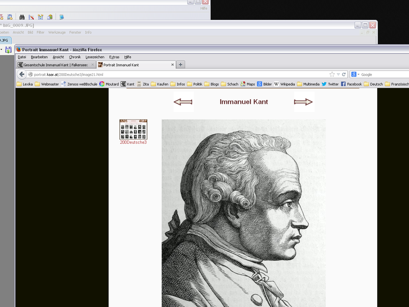Screen dimensions: 409x307
Task: Open the Wikipedia bookmark
Action: pyautogui.click(x=284, y=84)
